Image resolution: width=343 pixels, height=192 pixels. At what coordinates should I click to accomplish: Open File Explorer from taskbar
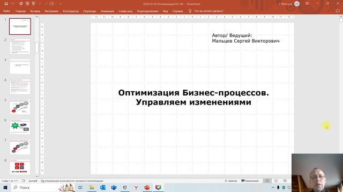pyautogui.click(x=92, y=187)
